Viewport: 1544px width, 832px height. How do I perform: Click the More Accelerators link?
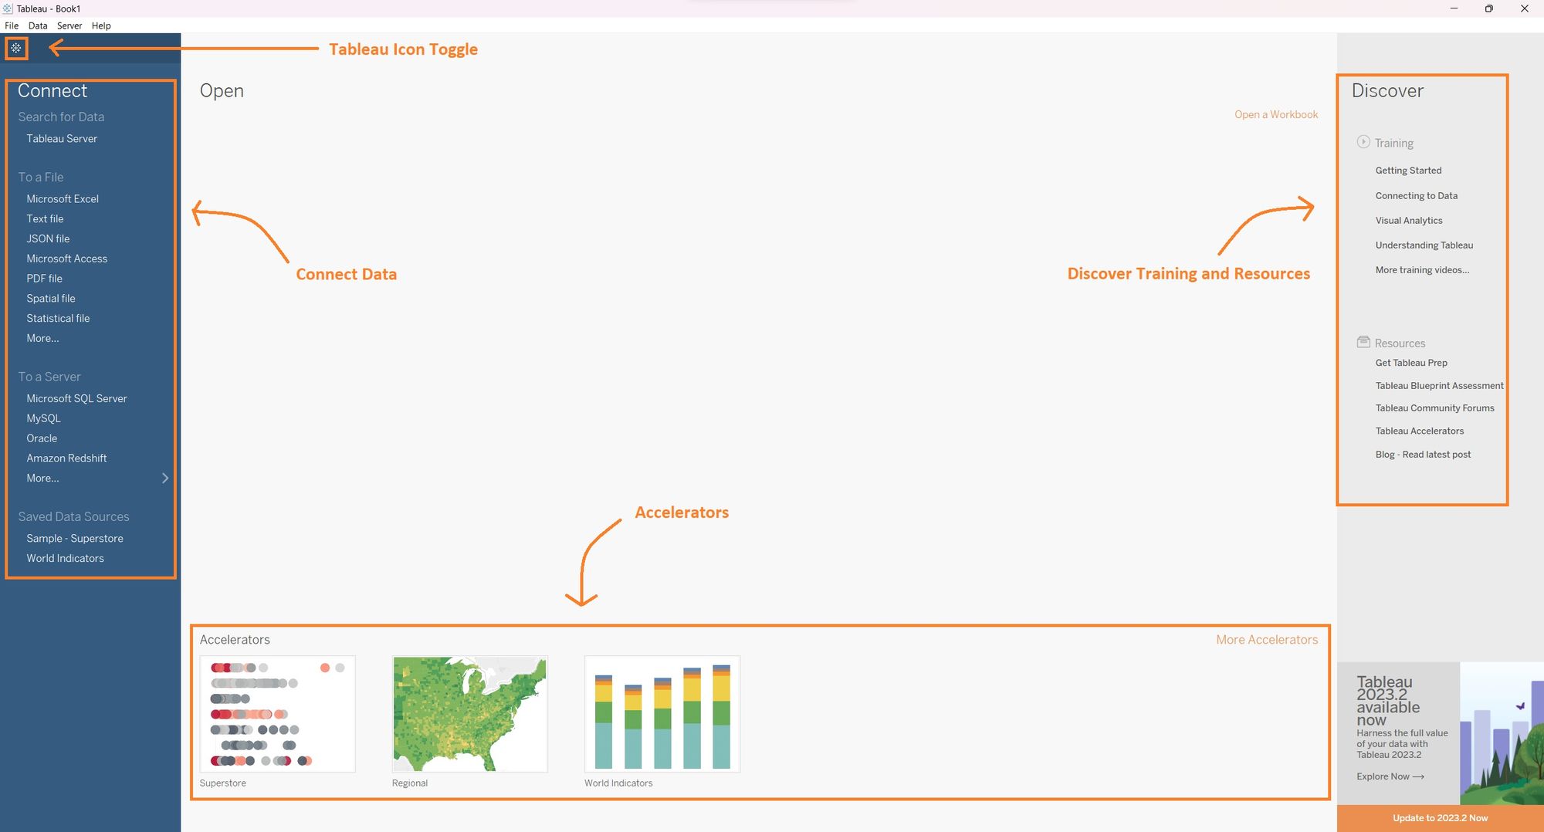tap(1267, 640)
